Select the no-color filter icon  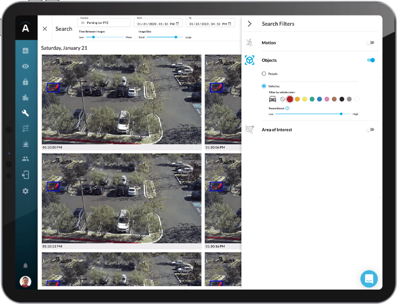point(283,99)
